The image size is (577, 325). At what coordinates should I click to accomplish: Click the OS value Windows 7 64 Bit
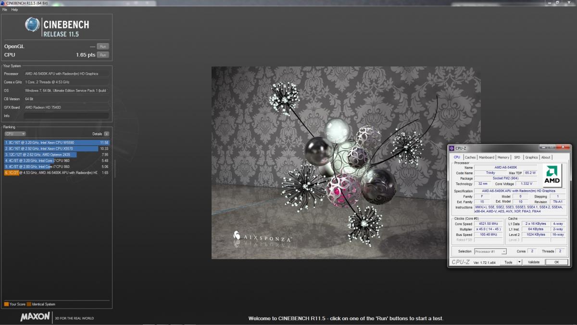point(66,91)
